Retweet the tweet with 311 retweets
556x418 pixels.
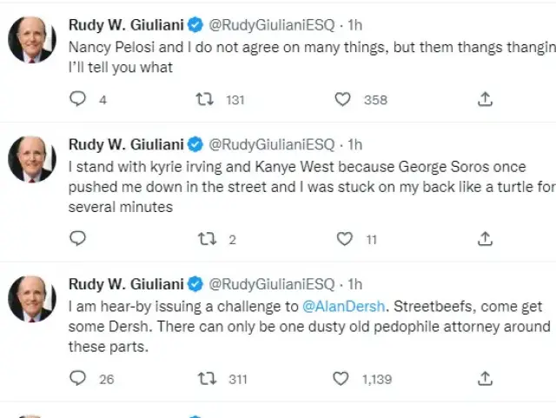click(206, 378)
